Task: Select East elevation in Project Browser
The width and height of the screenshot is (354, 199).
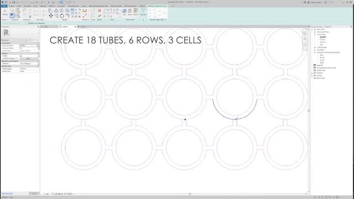Action: tap(321, 55)
